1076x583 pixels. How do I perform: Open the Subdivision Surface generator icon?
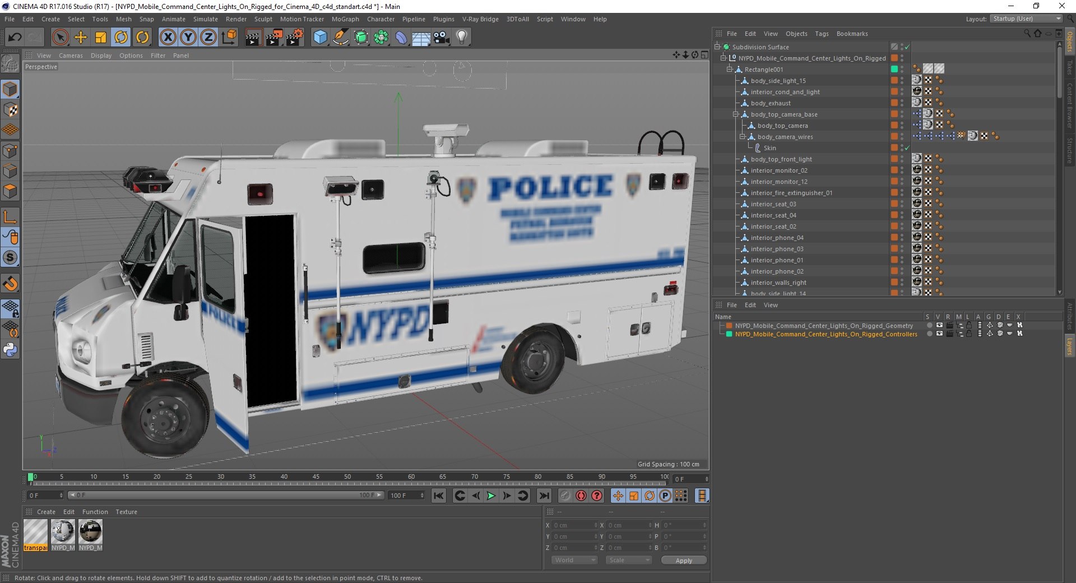coord(361,38)
